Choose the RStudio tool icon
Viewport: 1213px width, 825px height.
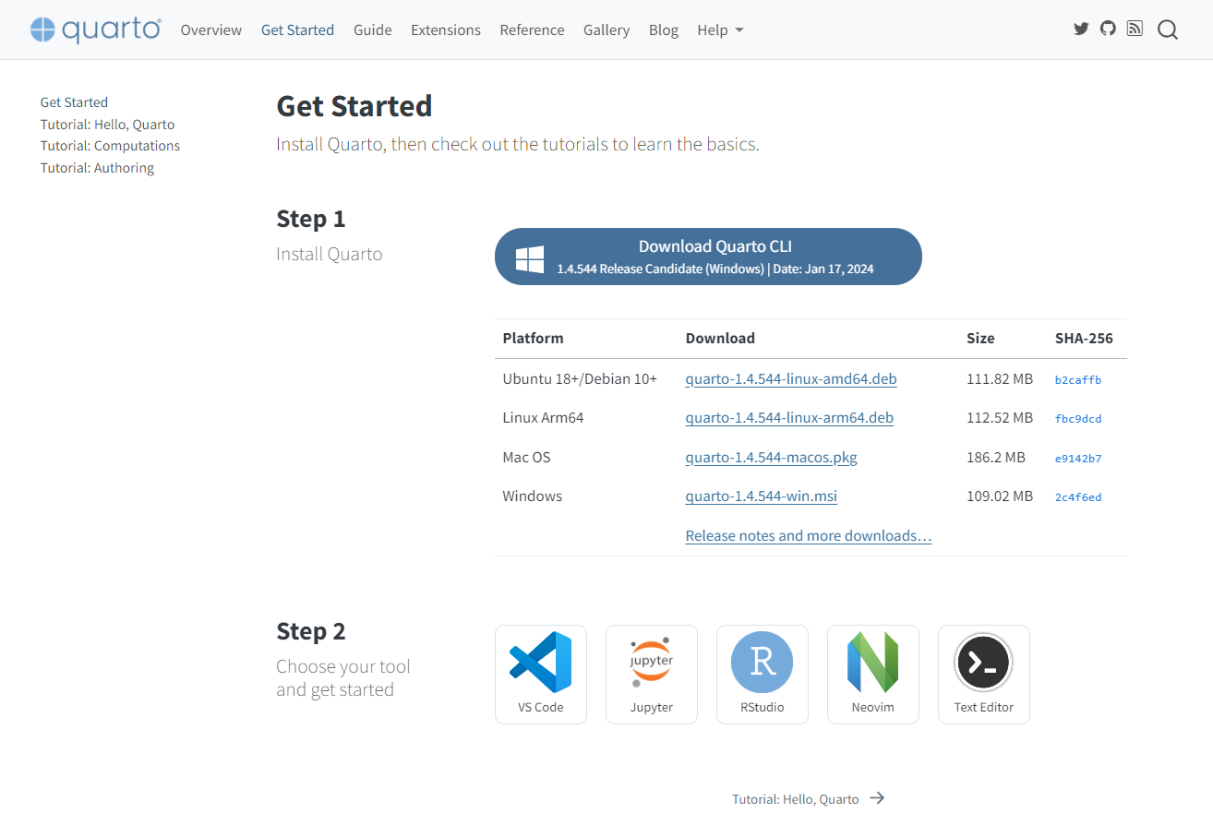click(x=763, y=675)
